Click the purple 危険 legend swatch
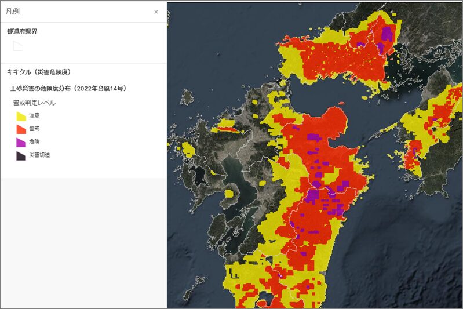Screen dimensions: 463x309 click(x=21, y=142)
